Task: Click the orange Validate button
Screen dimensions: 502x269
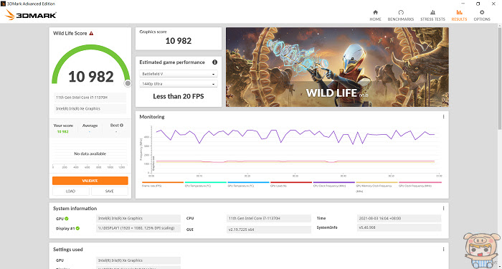Action: click(90, 181)
